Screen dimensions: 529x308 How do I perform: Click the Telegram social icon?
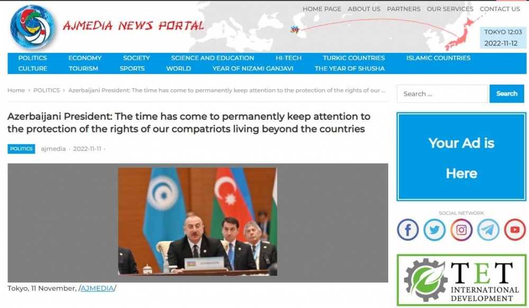pos(488,230)
